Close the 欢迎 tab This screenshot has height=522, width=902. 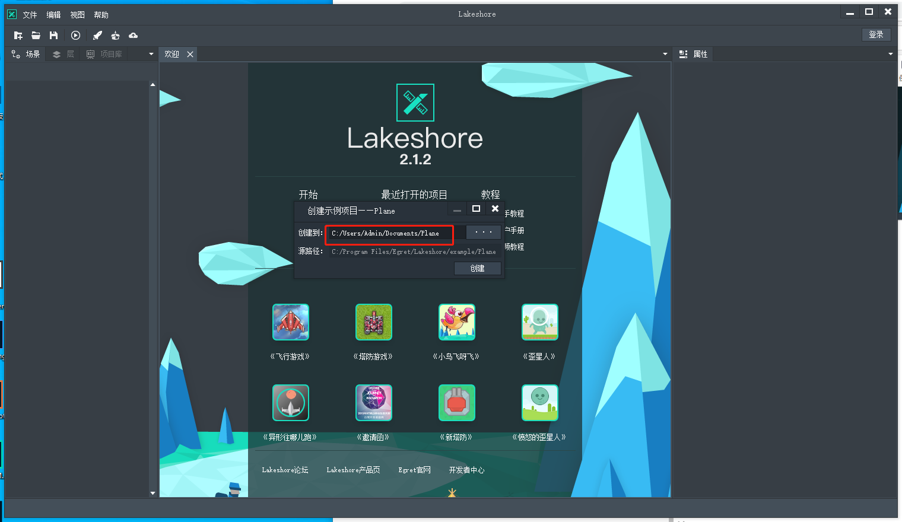(190, 54)
